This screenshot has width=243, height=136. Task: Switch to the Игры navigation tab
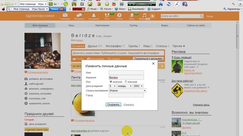coord(71,25)
